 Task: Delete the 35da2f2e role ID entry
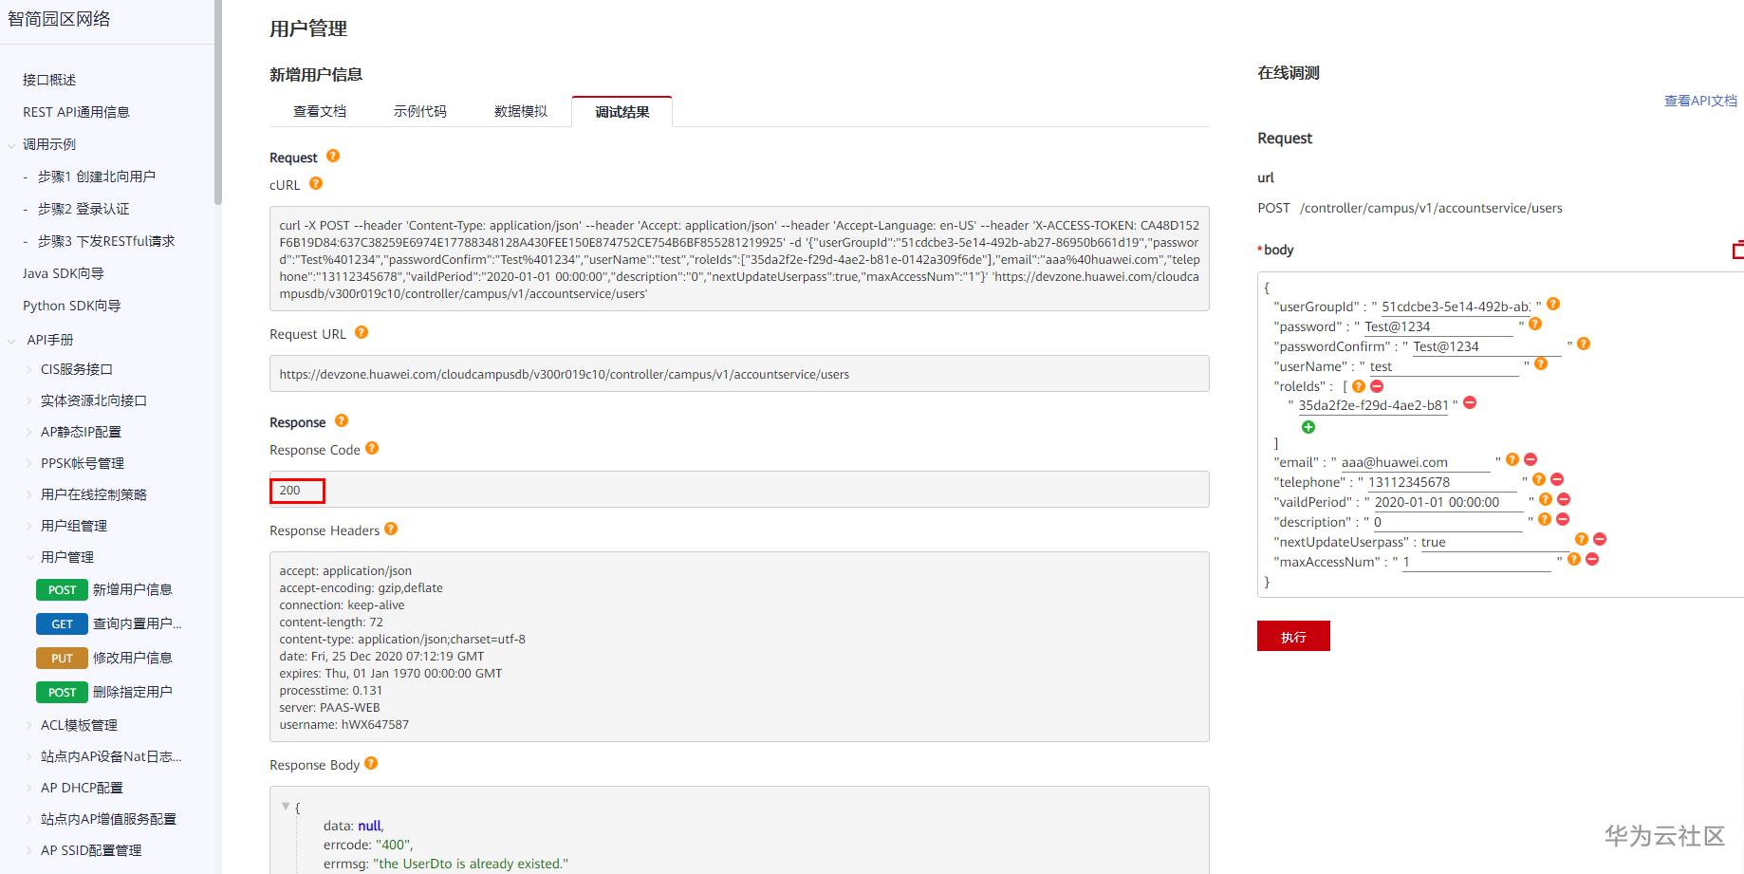click(1470, 402)
